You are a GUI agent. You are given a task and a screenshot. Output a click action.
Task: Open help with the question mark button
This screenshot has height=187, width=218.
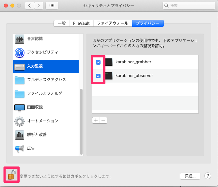click(x=208, y=176)
